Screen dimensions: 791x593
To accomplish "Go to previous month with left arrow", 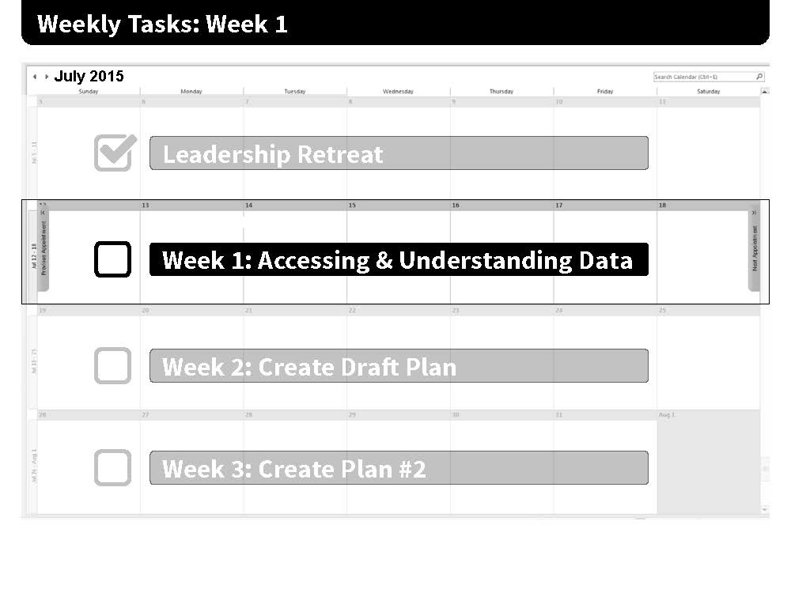I will pyautogui.click(x=34, y=77).
